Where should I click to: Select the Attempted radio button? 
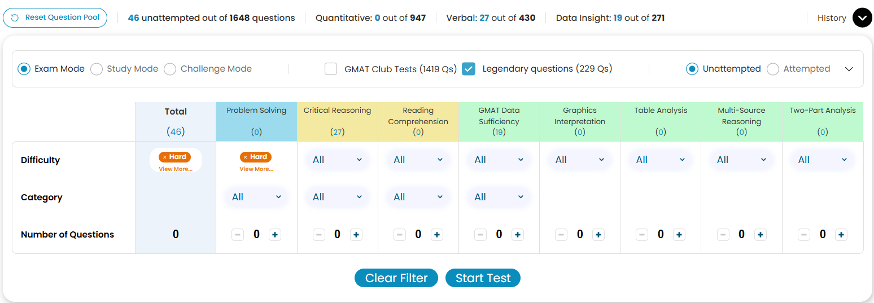pyautogui.click(x=773, y=69)
